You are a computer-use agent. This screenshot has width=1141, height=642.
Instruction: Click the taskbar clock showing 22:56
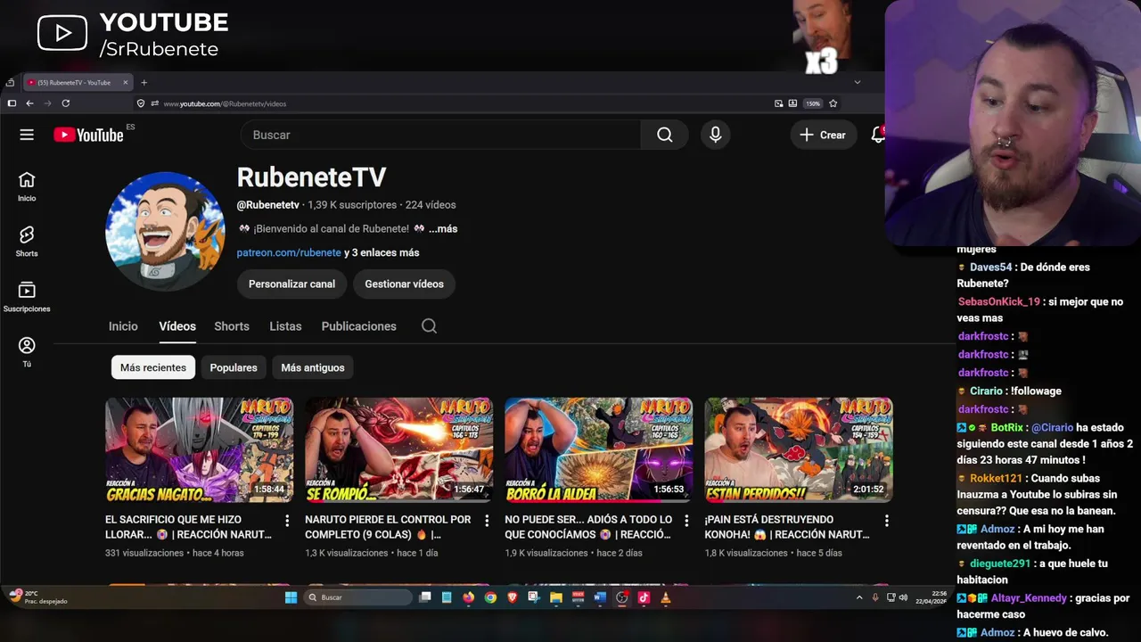pyautogui.click(x=931, y=597)
